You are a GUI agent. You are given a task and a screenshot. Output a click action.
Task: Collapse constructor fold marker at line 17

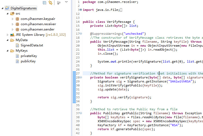click(81, 34)
